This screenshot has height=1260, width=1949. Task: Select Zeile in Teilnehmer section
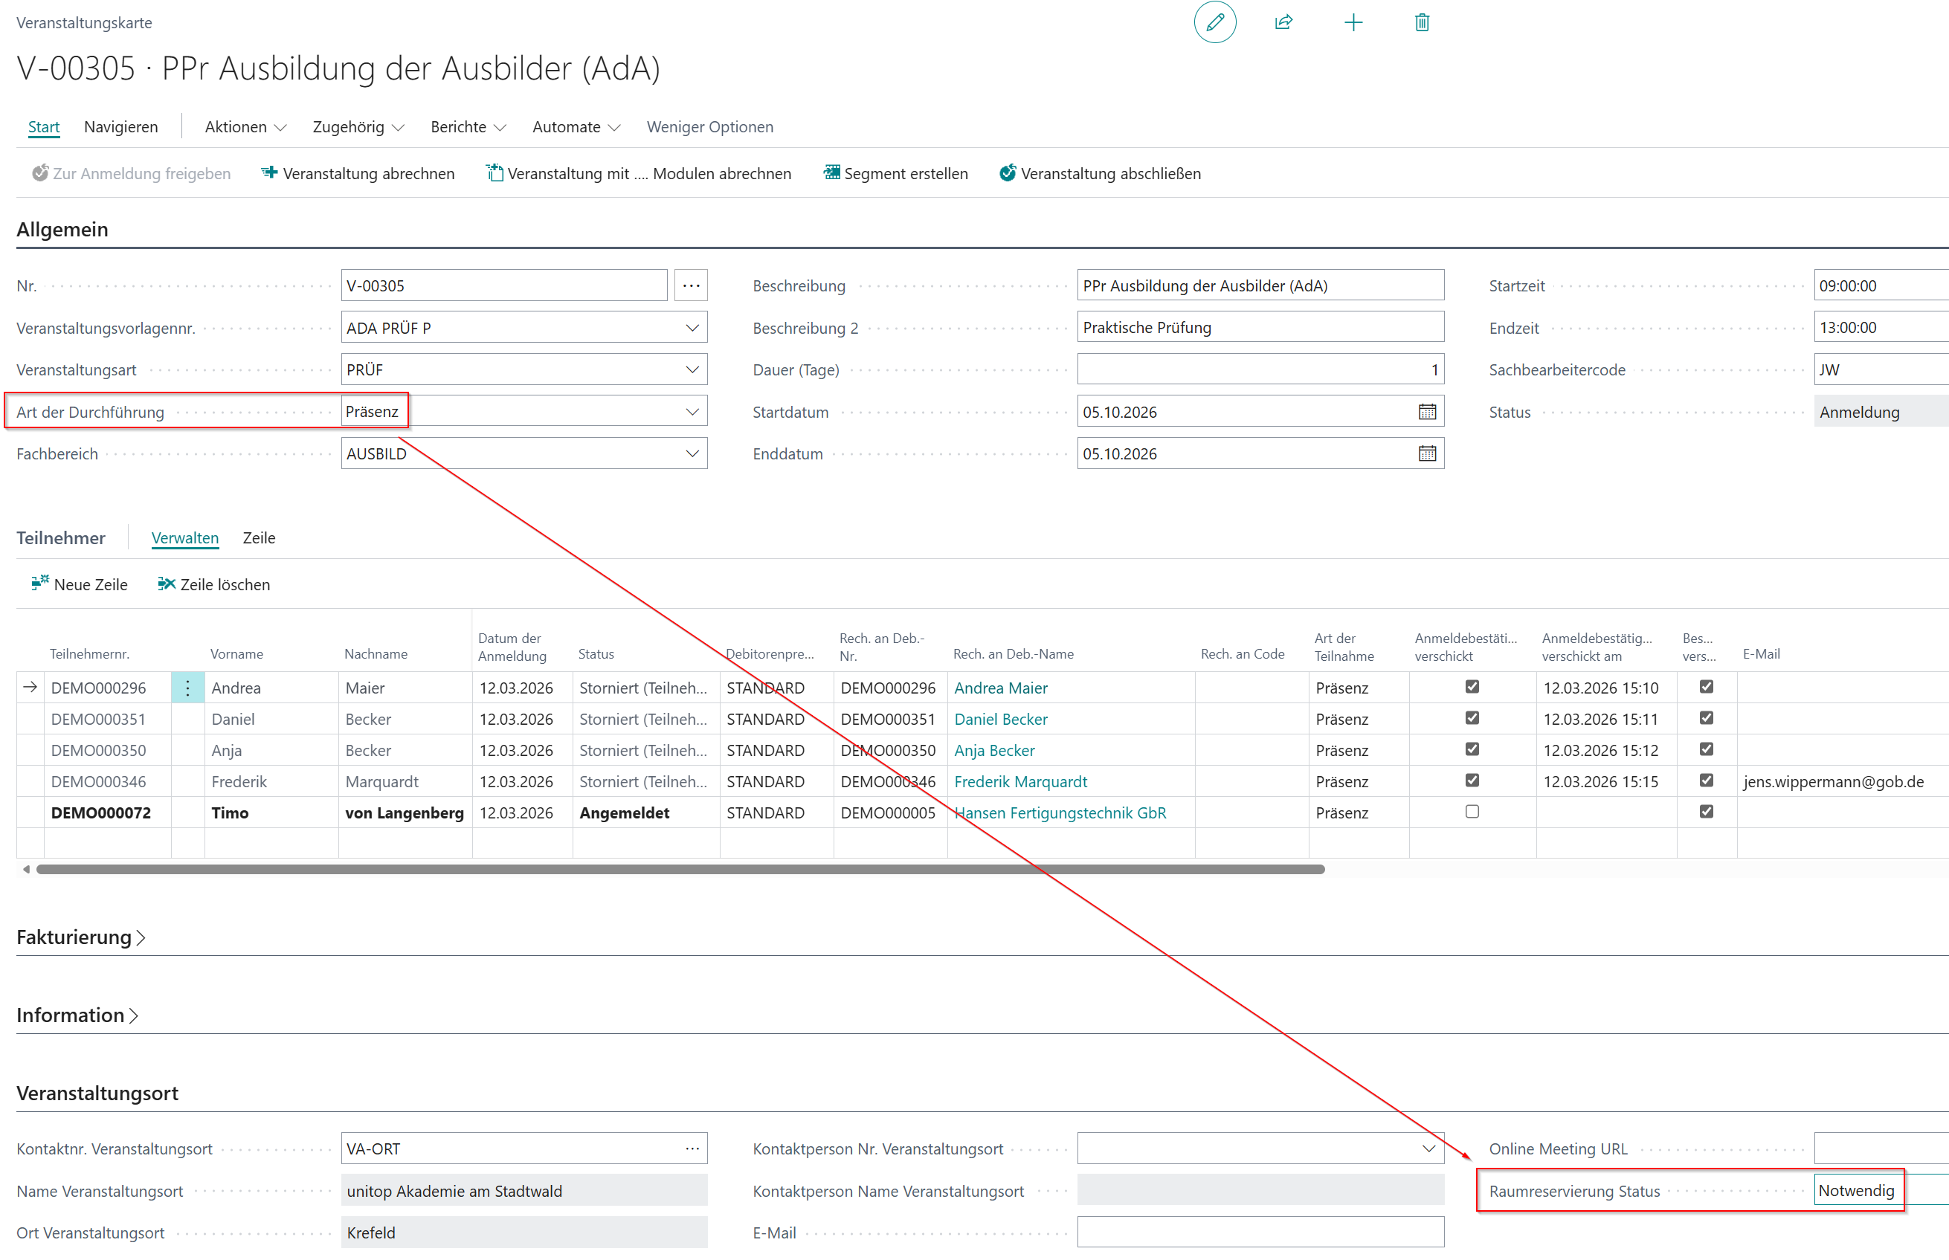(259, 537)
